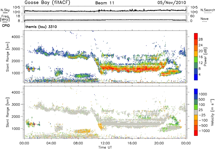This screenshot has width=215, height=149.
Task: Click the 'Velocity [m s⁻¹]' axis title
Action: click(x=212, y=112)
